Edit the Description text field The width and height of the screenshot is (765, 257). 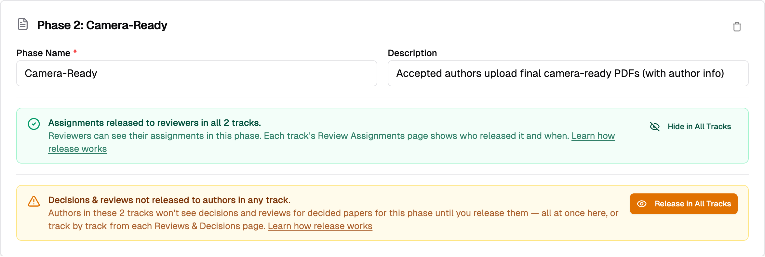[x=568, y=73]
